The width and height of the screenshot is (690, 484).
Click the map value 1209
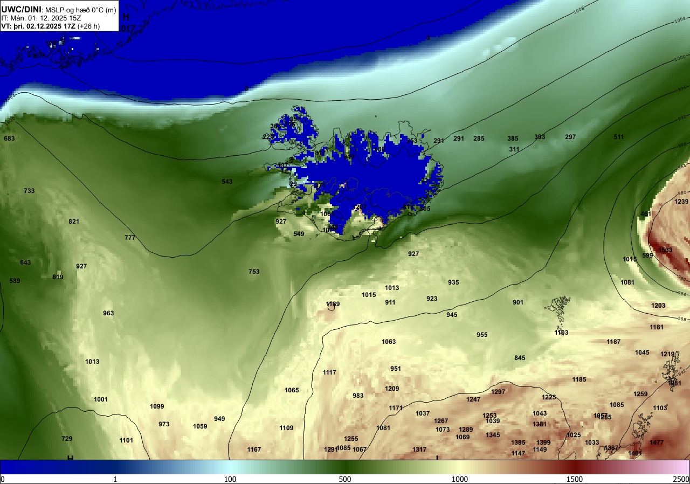pyautogui.click(x=392, y=389)
